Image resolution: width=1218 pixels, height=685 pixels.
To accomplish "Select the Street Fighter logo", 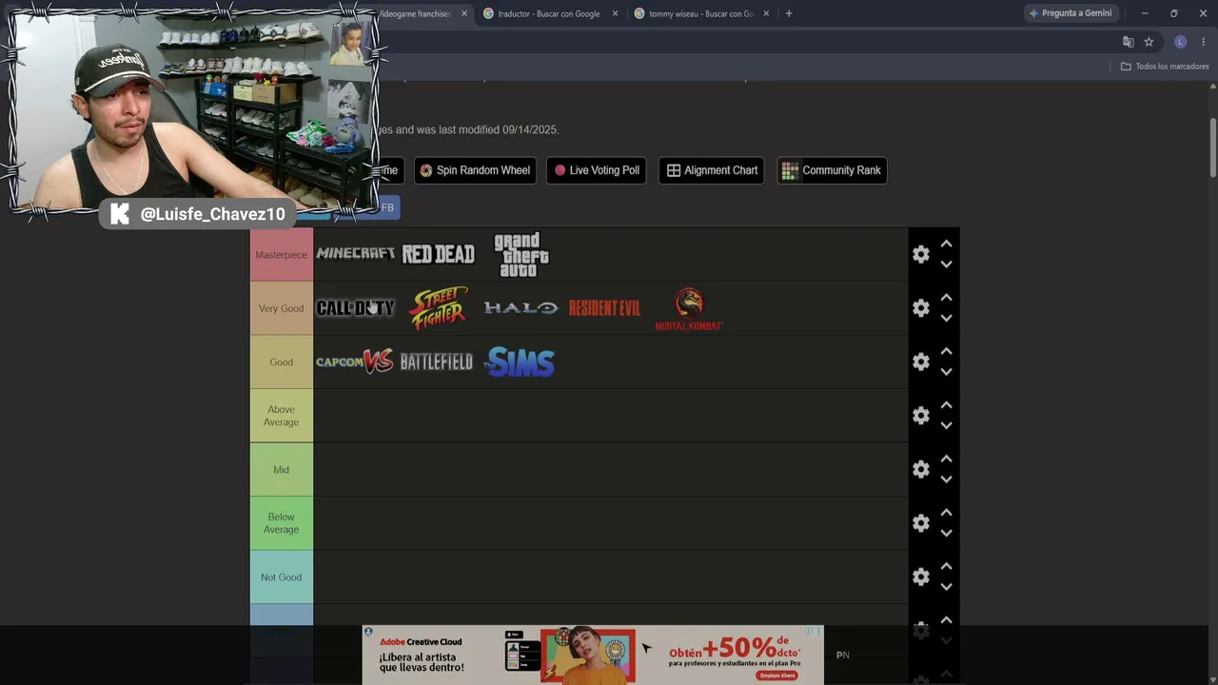I will [x=438, y=308].
